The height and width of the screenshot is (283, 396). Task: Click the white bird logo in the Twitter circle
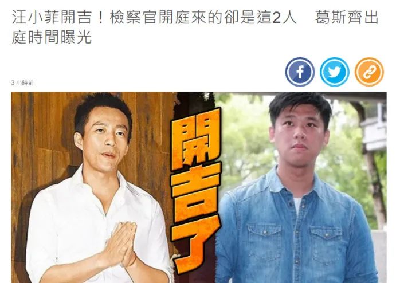click(x=335, y=72)
